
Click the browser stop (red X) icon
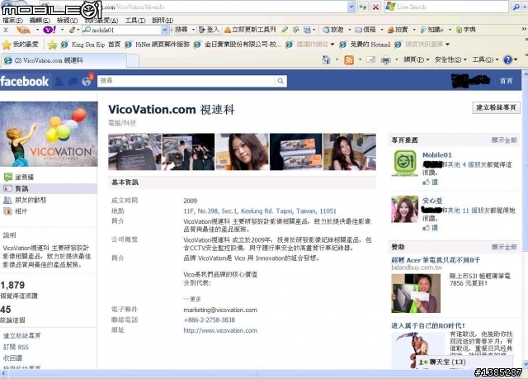(x=375, y=7)
